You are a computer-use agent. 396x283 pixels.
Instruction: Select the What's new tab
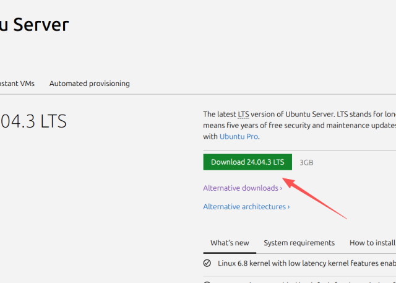tap(230, 243)
